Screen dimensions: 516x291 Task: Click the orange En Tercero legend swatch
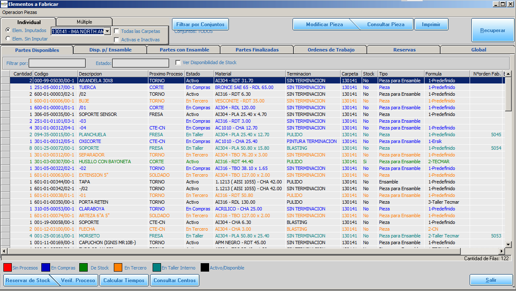coord(118,267)
